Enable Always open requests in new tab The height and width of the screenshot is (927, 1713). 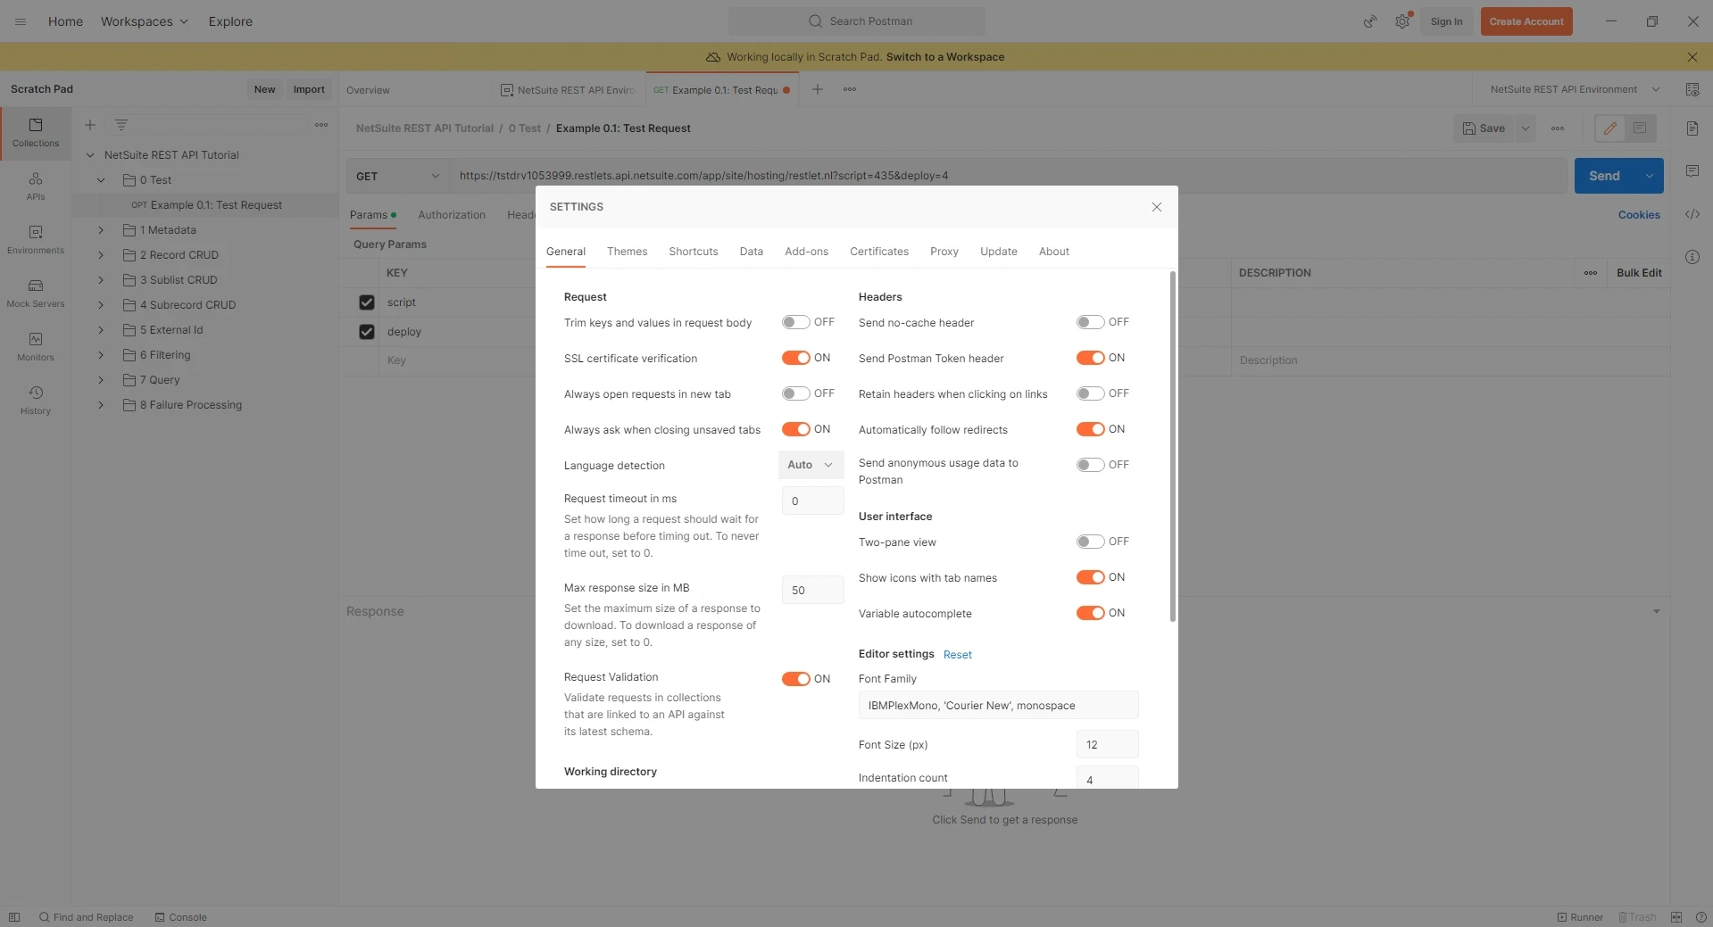point(795,393)
